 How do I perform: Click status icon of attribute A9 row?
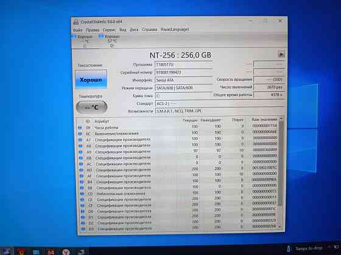click(x=80, y=152)
